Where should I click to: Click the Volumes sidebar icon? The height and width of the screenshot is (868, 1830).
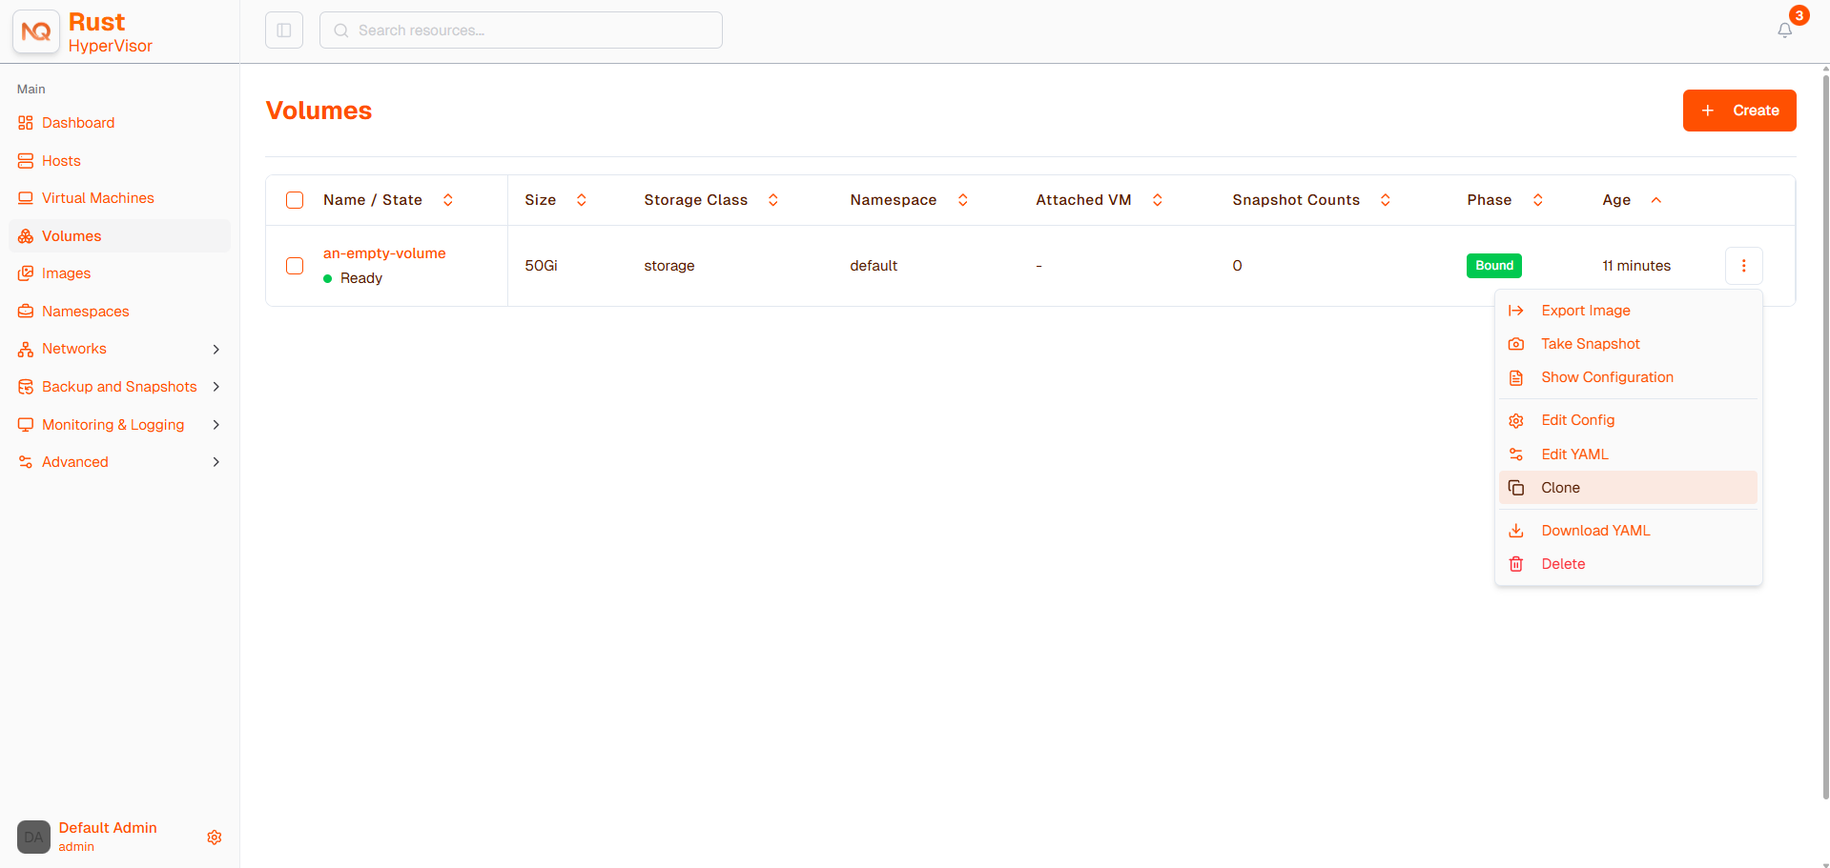(x=26, y=236)
